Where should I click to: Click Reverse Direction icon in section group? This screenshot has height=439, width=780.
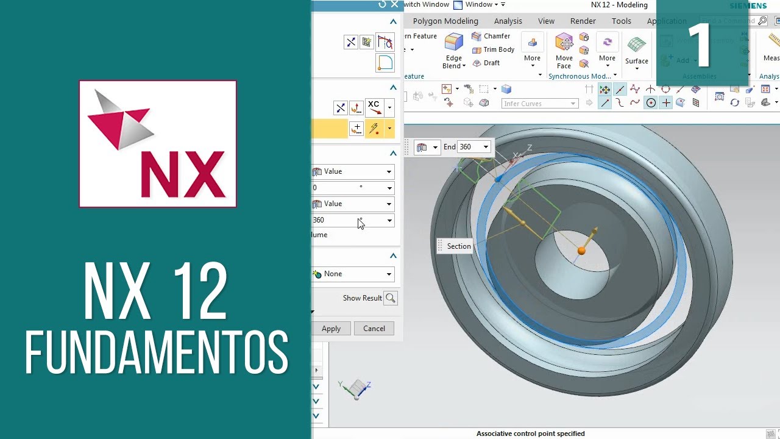pos(351,42)
